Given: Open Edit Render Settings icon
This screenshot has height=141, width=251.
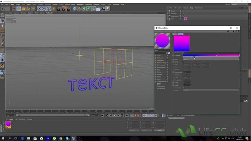Looking at the screenshot, I should click(x=69, y=9).
